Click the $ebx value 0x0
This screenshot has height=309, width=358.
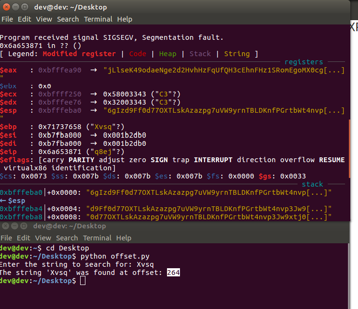tap(45, 86)
